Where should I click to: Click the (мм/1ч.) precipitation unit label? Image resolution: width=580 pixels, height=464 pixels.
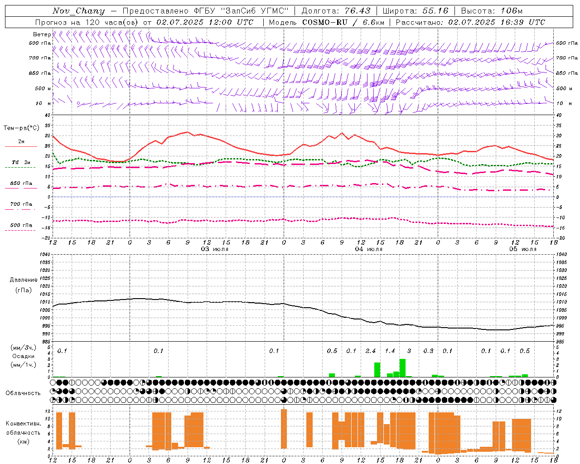click(24, 365)
